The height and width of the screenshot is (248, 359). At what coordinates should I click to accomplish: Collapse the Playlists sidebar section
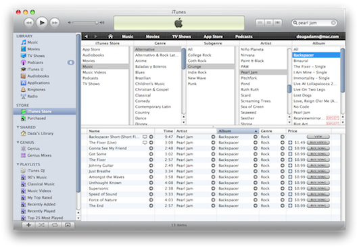click(x=18, y=164)
